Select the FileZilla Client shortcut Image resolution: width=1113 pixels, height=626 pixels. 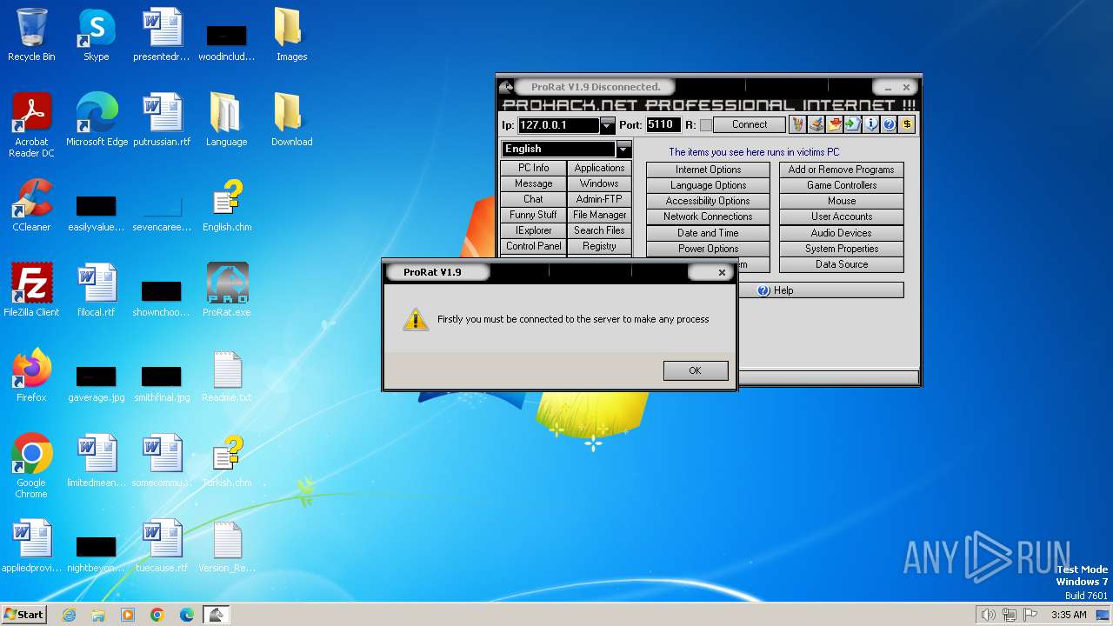(31, 290)
